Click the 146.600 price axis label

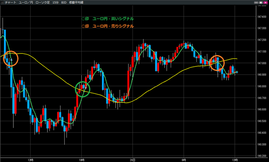pyautogui.click(x=262, y=109)
